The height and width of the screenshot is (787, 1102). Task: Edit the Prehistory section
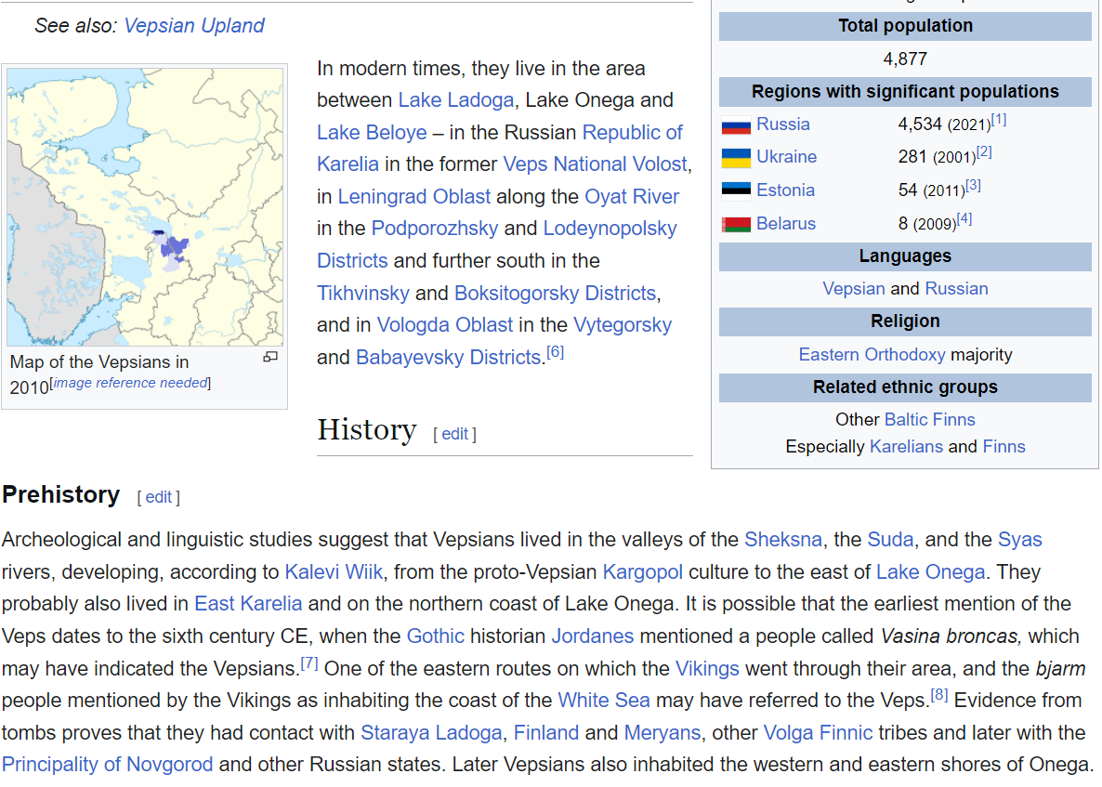[x=158, y=497]
